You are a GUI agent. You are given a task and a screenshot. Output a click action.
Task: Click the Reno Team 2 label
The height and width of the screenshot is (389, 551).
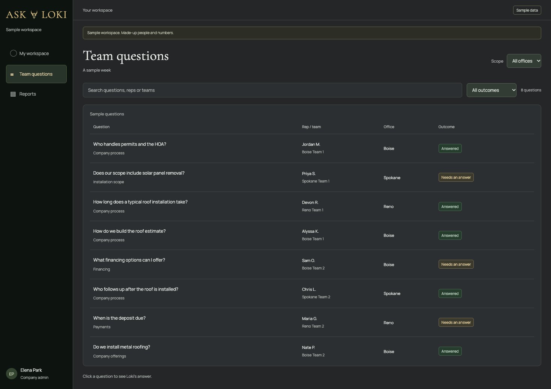pos(313,326)
